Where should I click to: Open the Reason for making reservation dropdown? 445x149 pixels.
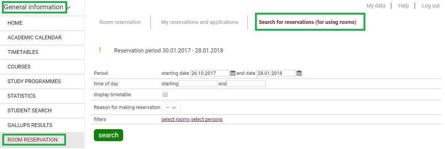point(171,107)
